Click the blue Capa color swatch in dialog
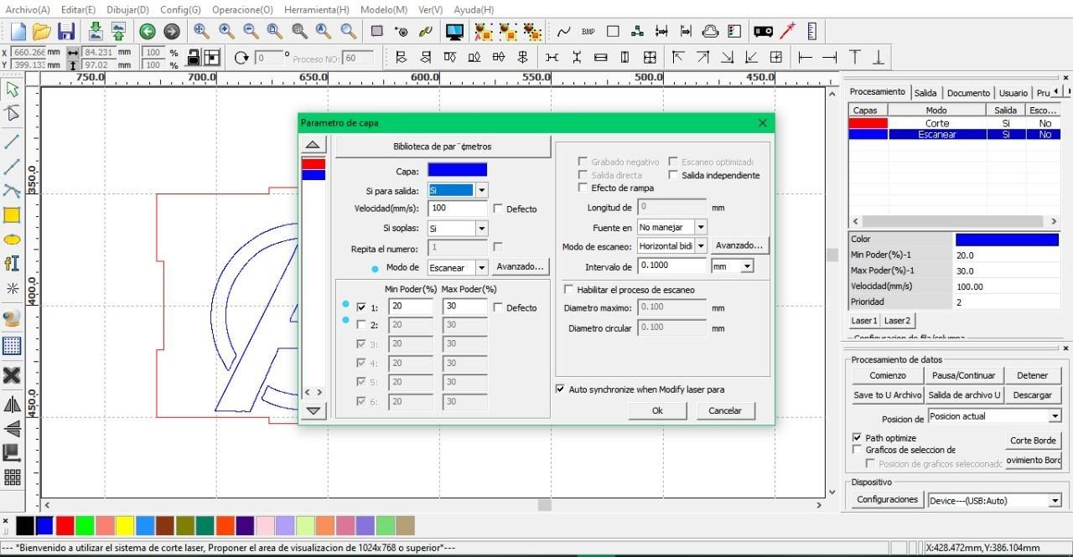Image resolution: width=1073 pixels, height=557 pixels. (457, 171)
